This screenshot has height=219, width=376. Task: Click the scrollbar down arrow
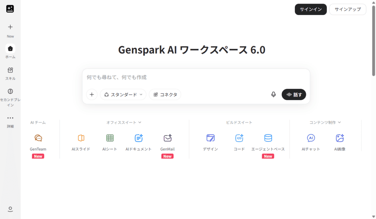[x=373, y=216]
